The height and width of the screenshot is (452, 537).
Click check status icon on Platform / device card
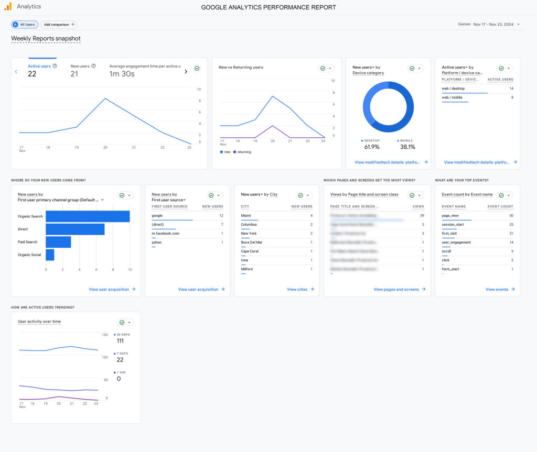point(501,69)
